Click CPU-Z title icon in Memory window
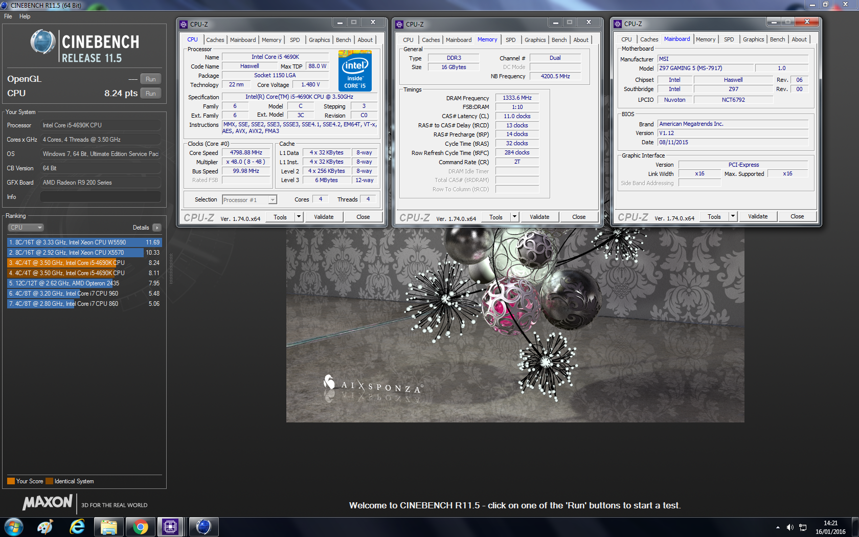The width and height of the screenshot is (859, 537). [400, 24]
